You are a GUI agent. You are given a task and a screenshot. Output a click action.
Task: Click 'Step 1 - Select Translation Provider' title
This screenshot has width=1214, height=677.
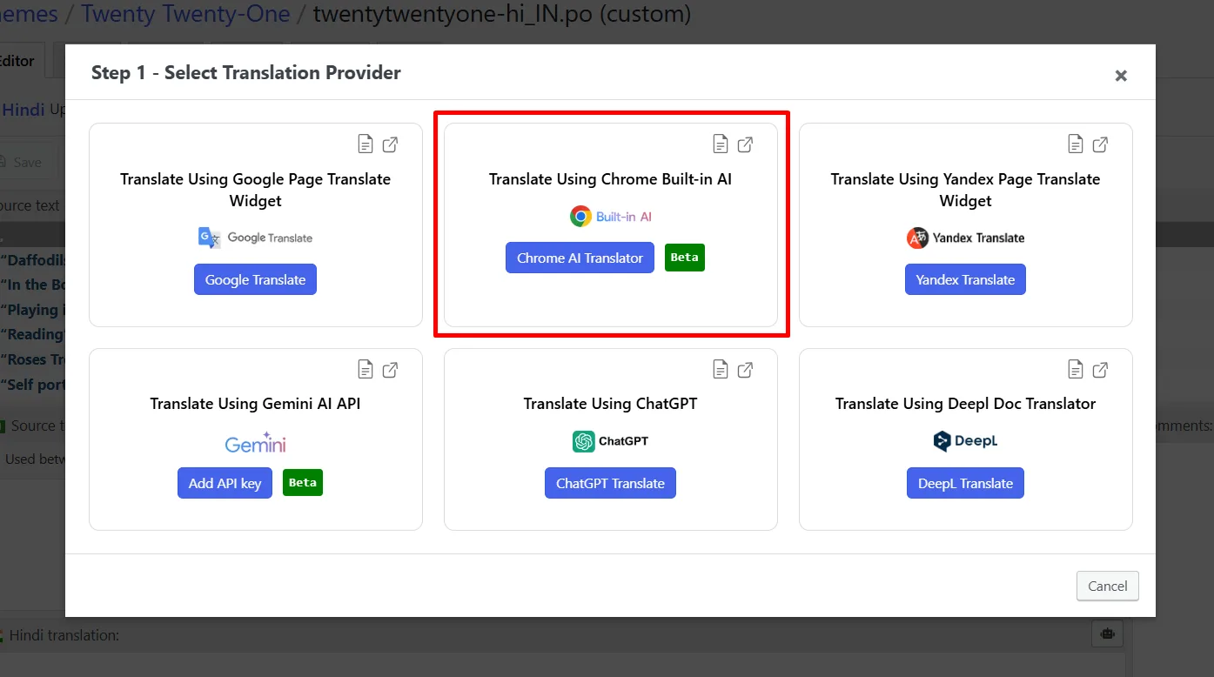(246, 73)
